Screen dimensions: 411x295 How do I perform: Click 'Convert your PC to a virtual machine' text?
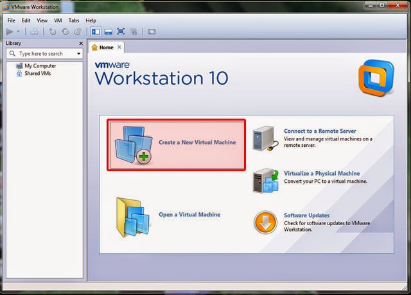pyautogui.click(x=326, y=181)
